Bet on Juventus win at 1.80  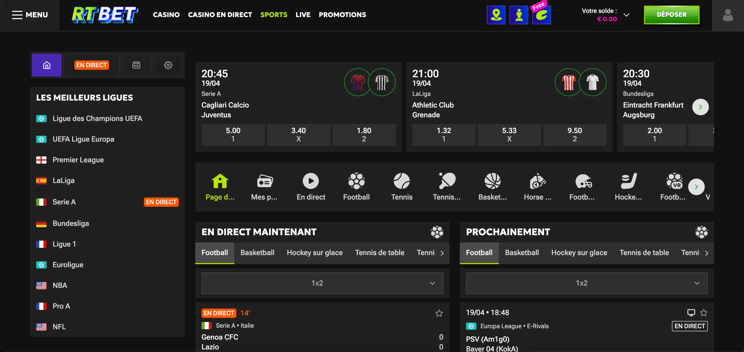click(364, 135)
